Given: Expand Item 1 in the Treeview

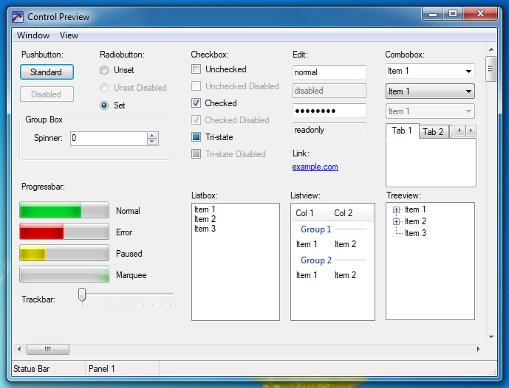Looking at the screenshot, I should point(397,210).
